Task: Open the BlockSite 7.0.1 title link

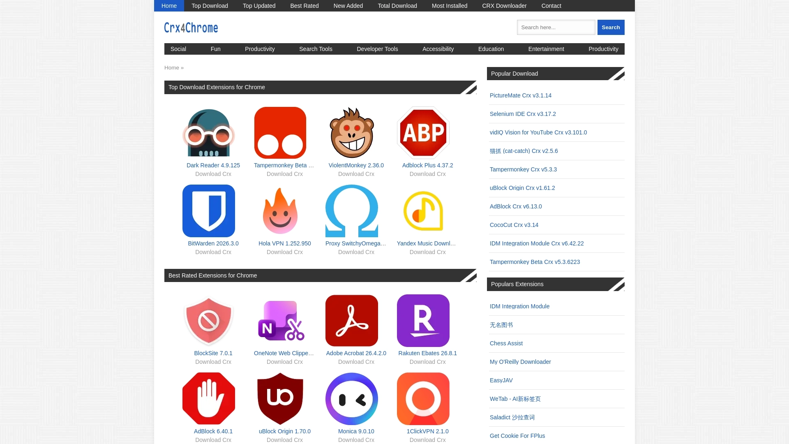Action: (x=213, y=353)
